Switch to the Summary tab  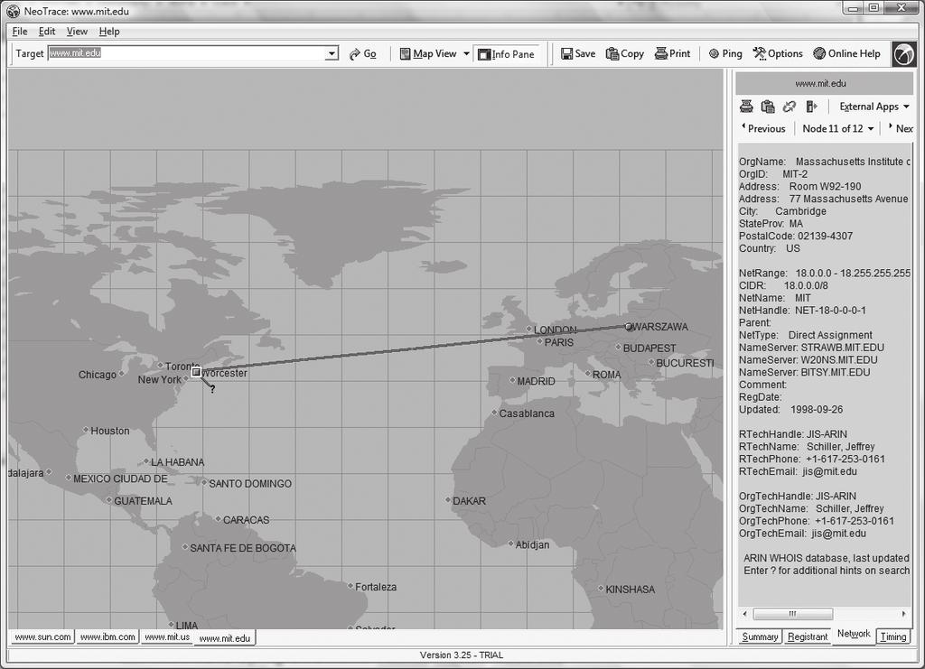760,636
